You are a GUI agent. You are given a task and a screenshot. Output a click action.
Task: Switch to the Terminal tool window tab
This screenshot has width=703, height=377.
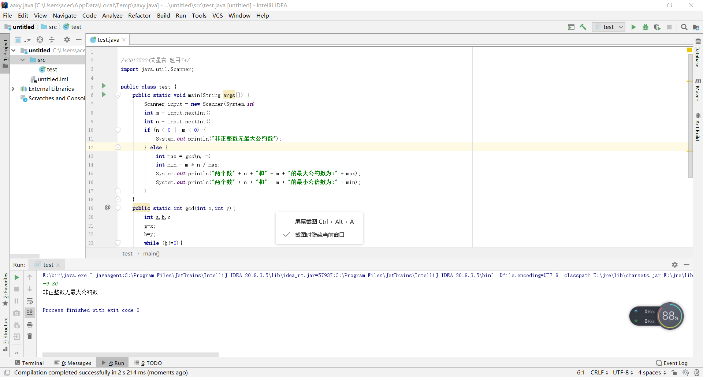29,363
